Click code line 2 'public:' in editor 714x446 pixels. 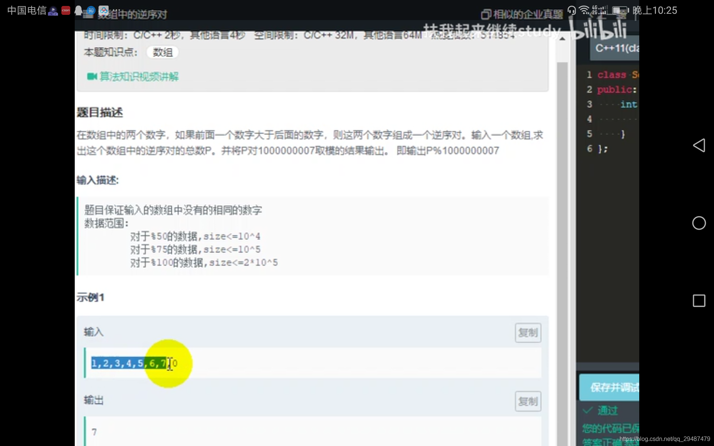(x=617, y=90)
